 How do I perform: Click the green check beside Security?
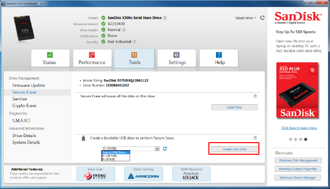click(x=103, y=41)
